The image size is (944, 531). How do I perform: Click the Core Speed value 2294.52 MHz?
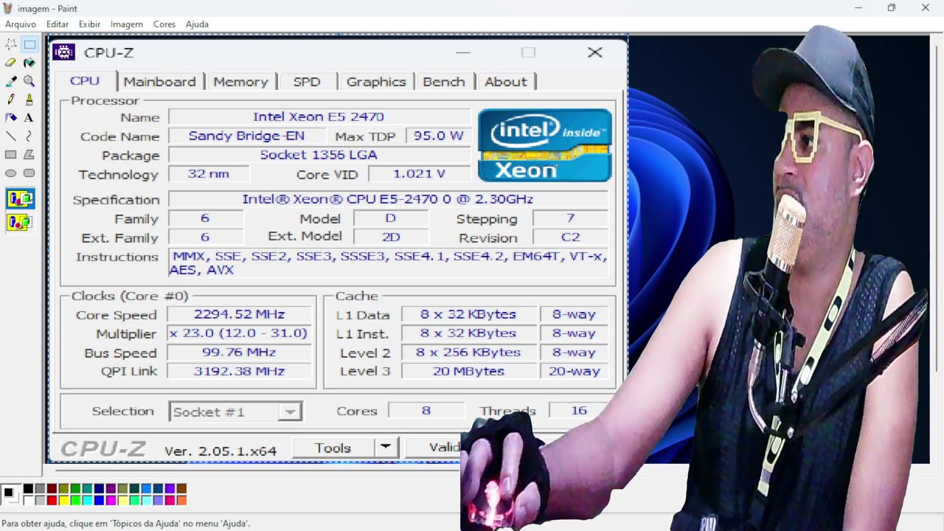tap(239, 314)
